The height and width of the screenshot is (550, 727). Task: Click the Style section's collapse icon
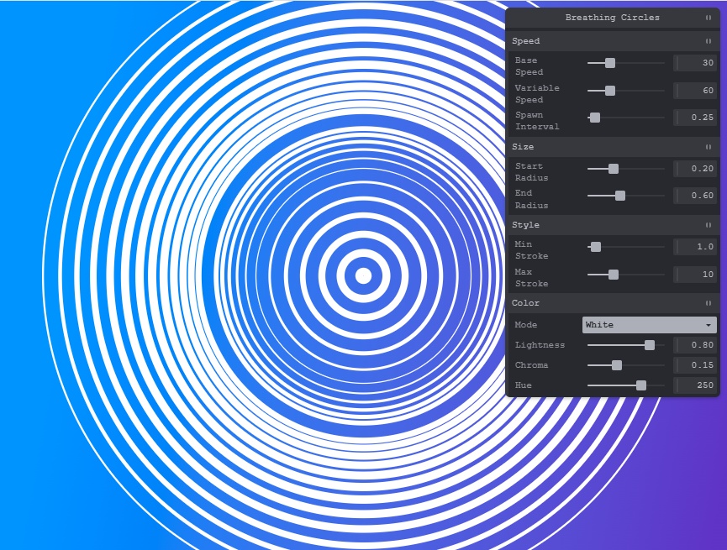(x=708, y=225)
